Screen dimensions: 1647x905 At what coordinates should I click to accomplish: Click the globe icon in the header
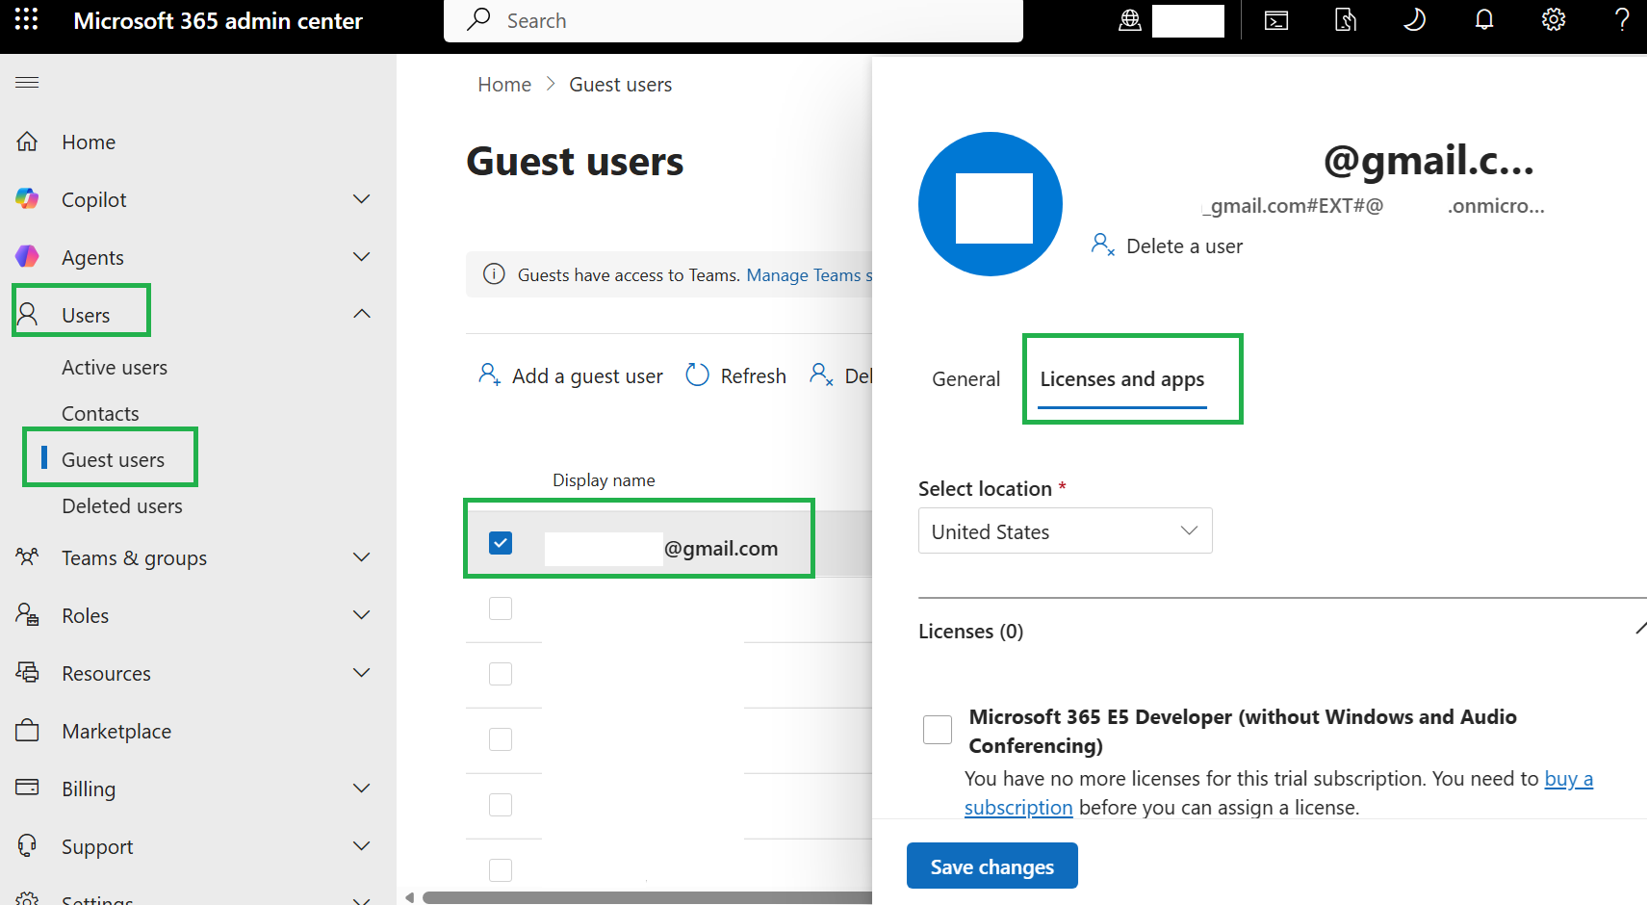click(1130, 20)
